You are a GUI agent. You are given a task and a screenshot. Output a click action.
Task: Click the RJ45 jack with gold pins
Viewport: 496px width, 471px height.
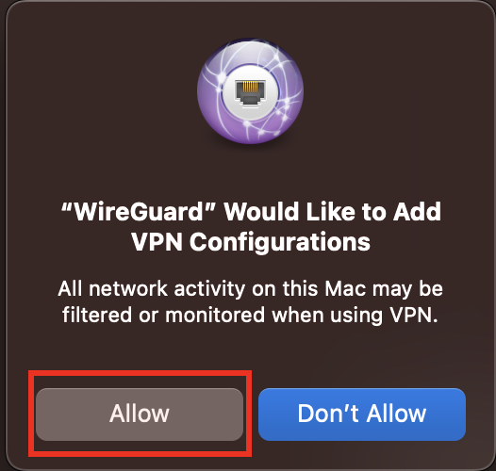coord(250,91)
